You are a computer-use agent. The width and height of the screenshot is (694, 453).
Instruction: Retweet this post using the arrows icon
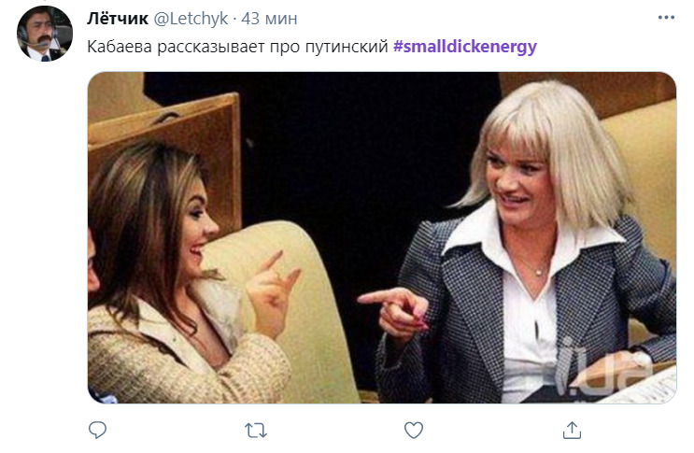tap(256, 430)
